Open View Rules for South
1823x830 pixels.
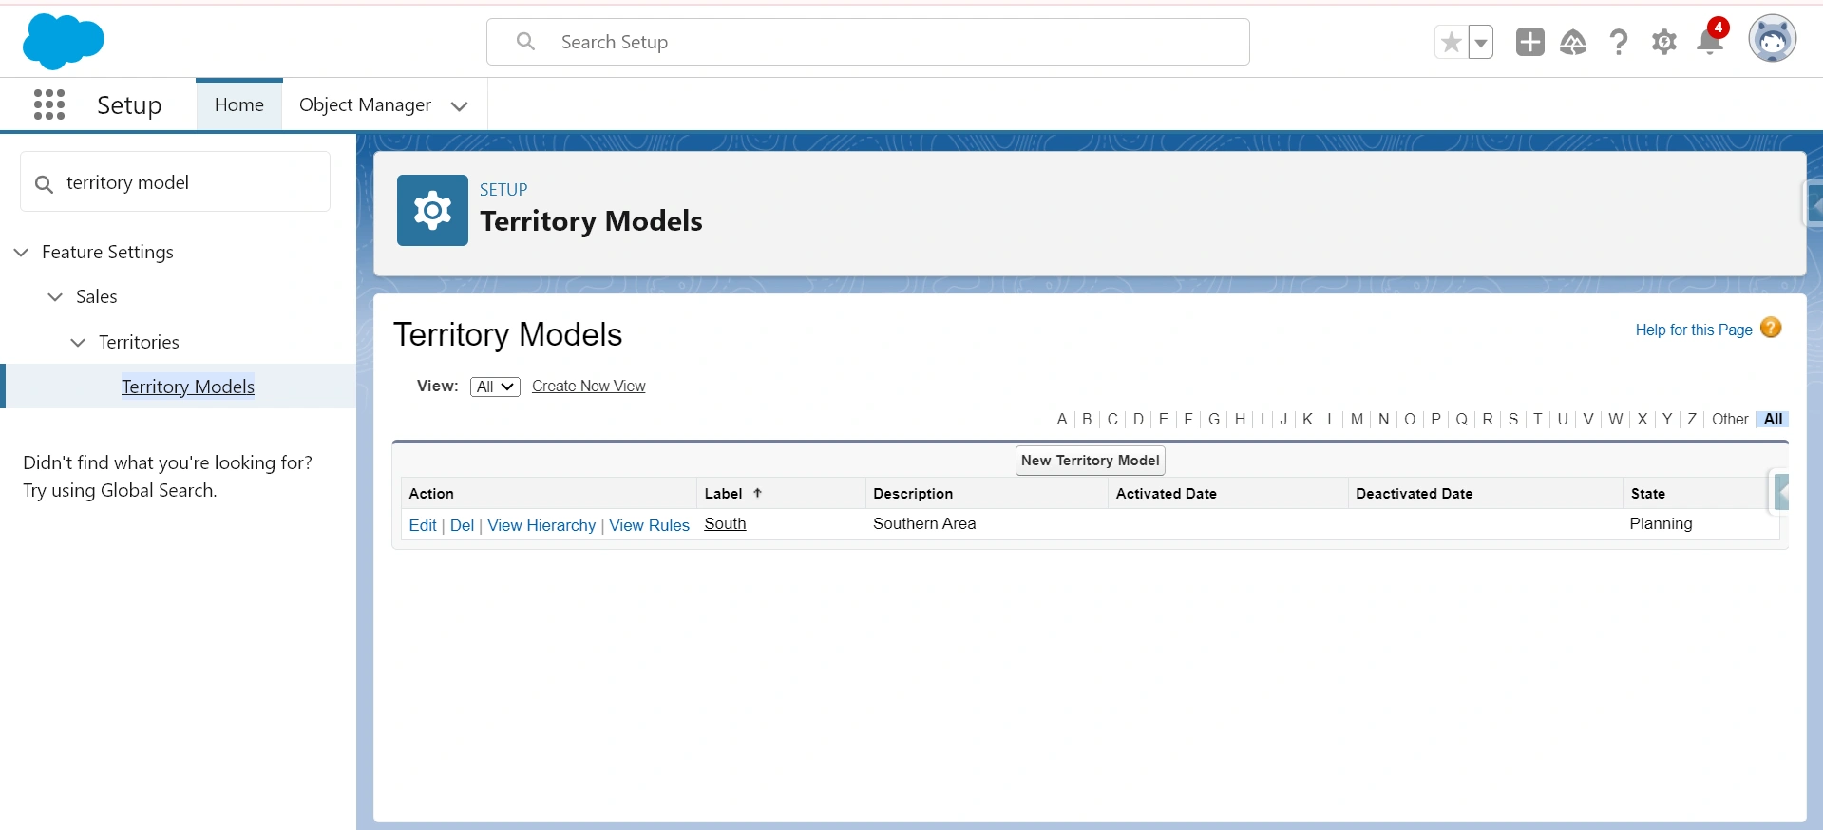point(649,525)
